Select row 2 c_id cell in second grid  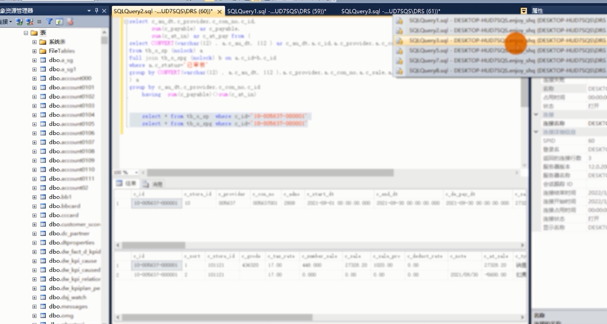156,274
